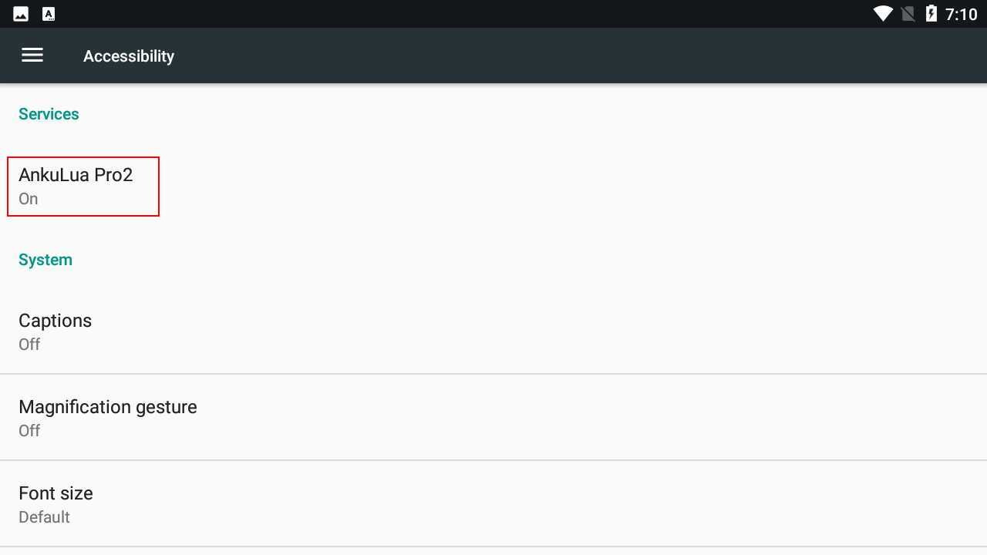The width and height of the screenshot is (987, 555).
Task: Tap the 'Default' value under Font size
Action: pos(44,517)
